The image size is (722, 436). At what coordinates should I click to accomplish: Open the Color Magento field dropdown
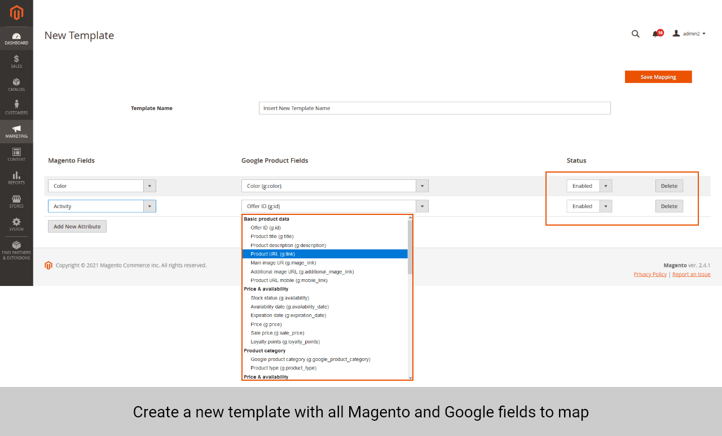coord(102,186)
